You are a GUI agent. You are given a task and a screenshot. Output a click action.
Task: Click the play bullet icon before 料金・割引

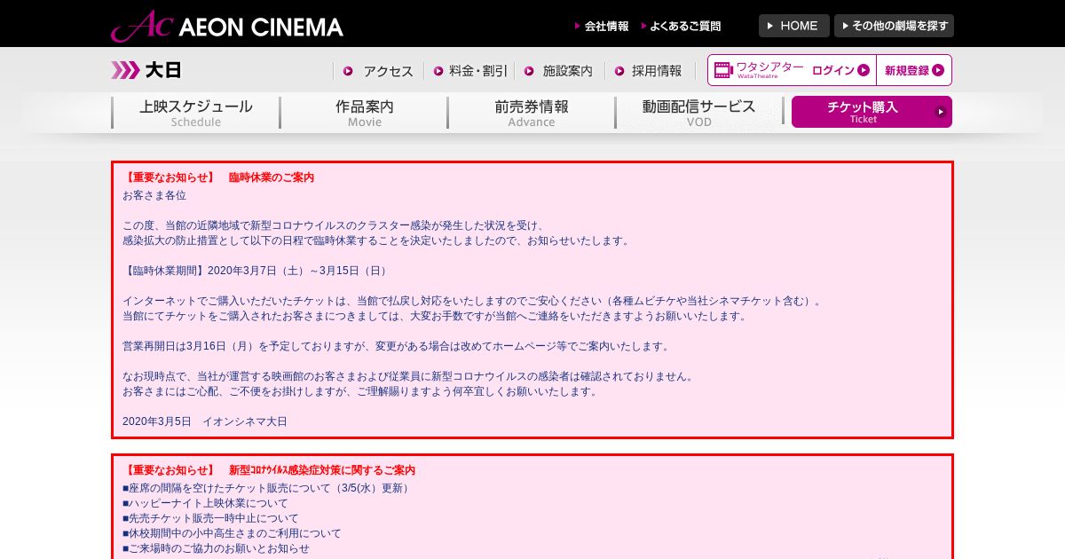(x=438, y=71)
